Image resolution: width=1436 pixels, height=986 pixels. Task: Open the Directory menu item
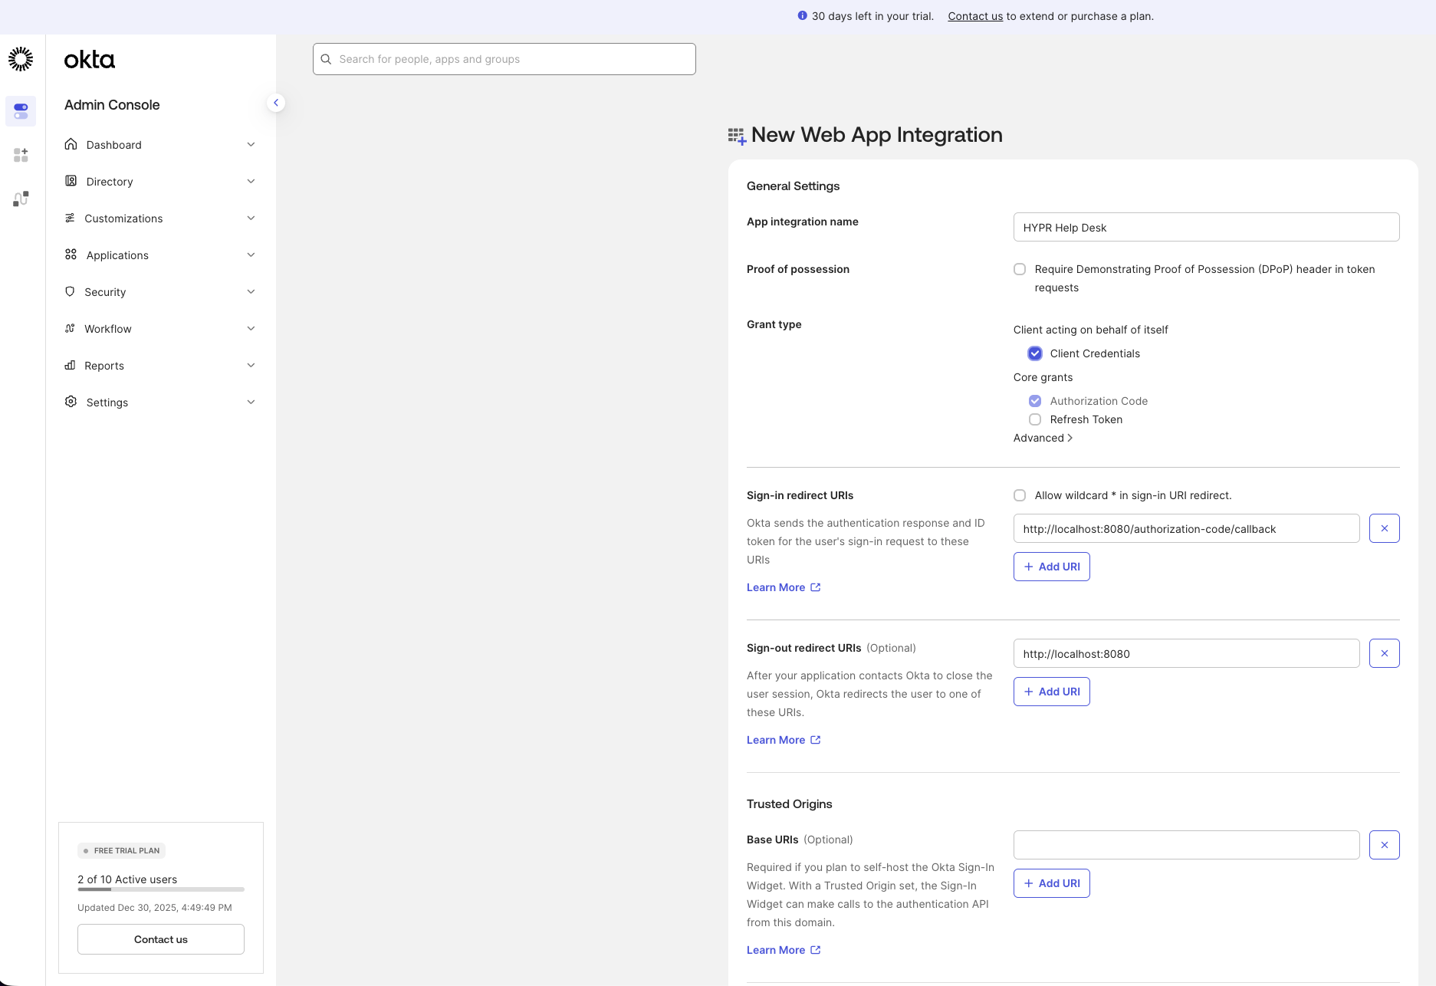(x=110, y=182)
